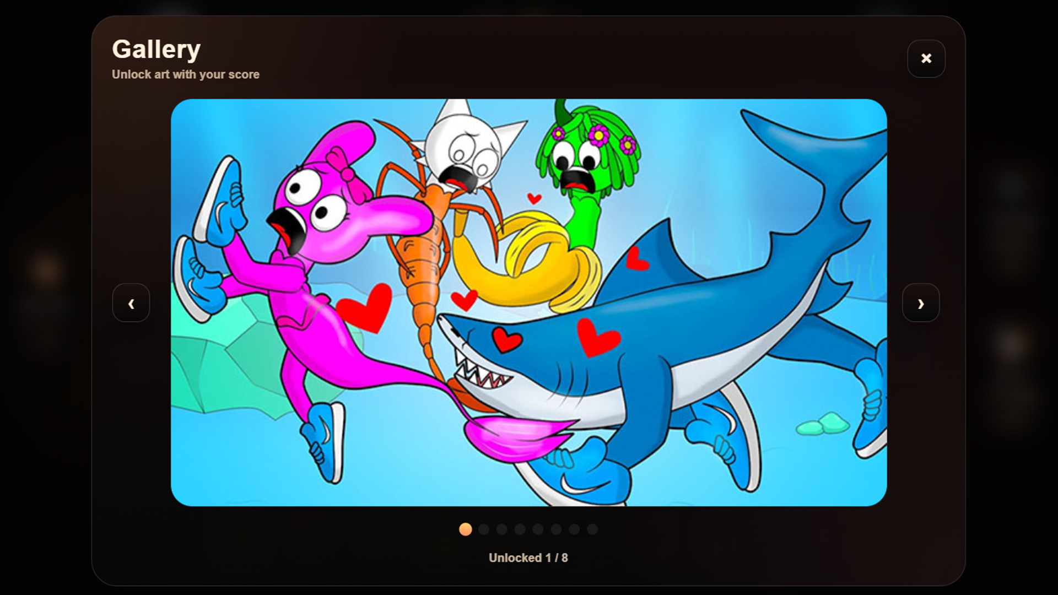Select the fourth gallery page dot
This screenshot has width=1058, height=595.
point(520,529)
